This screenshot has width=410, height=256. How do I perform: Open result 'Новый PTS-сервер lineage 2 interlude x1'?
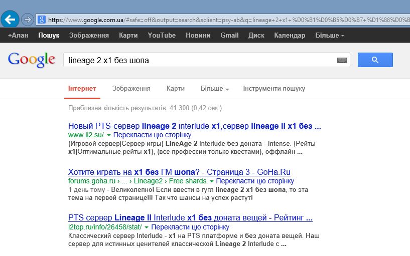pyautogui.click(x=195, y=126)
